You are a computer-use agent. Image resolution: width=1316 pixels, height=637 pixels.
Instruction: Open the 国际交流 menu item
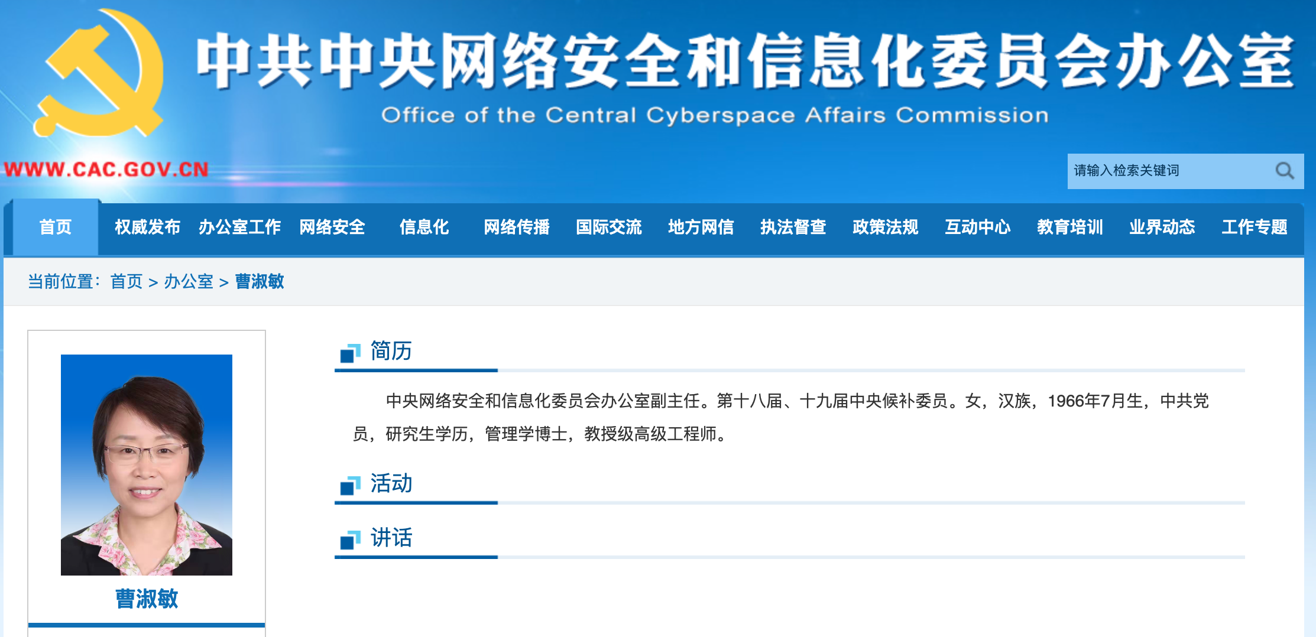tap(608, 227)
